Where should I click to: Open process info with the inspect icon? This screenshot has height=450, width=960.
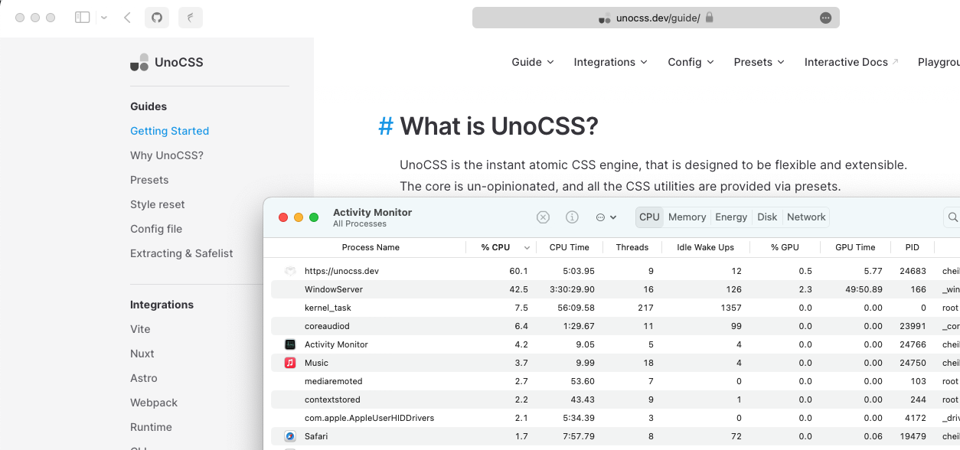point(572,217)
